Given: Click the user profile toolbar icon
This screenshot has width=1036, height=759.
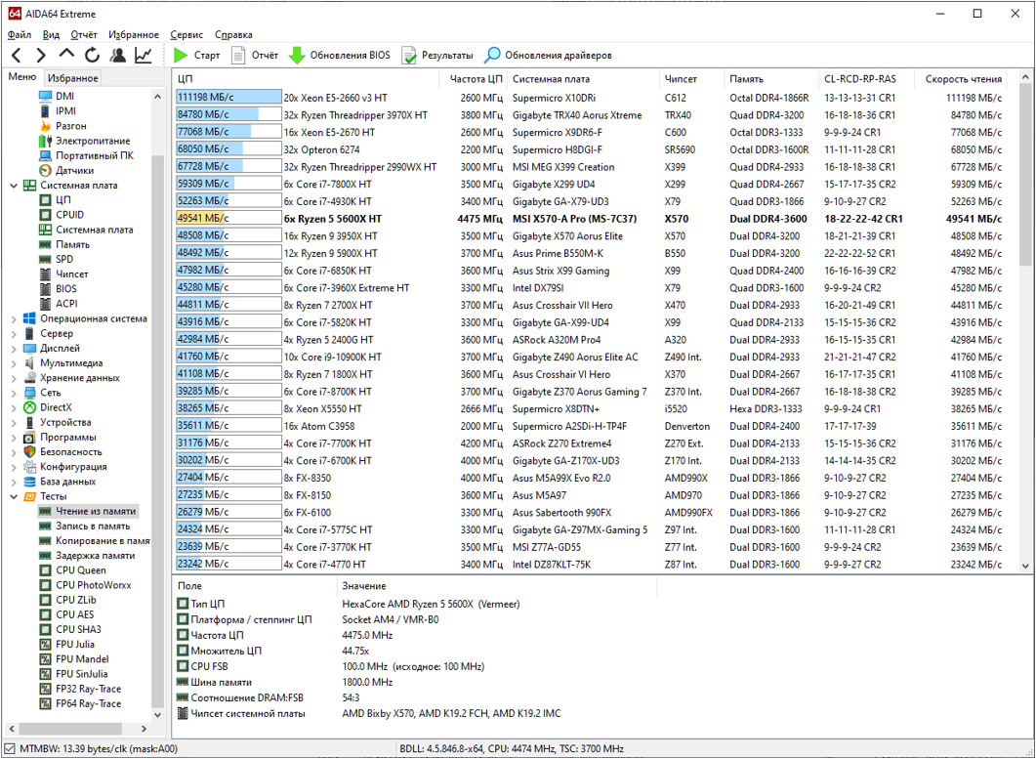Looking at the screenshot, I should 117,56.
